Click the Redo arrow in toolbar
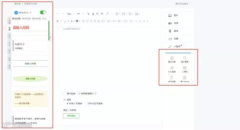 tap(62, 14)
